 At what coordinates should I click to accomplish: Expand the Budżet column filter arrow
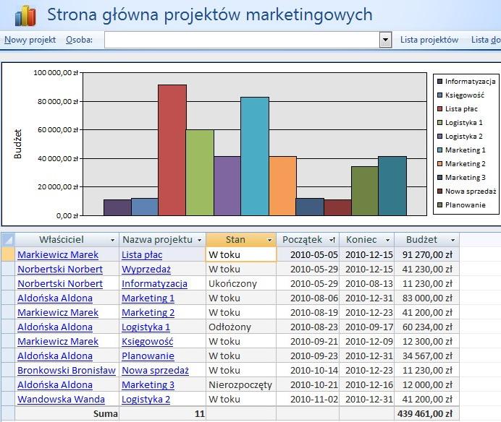coord(452,240)
